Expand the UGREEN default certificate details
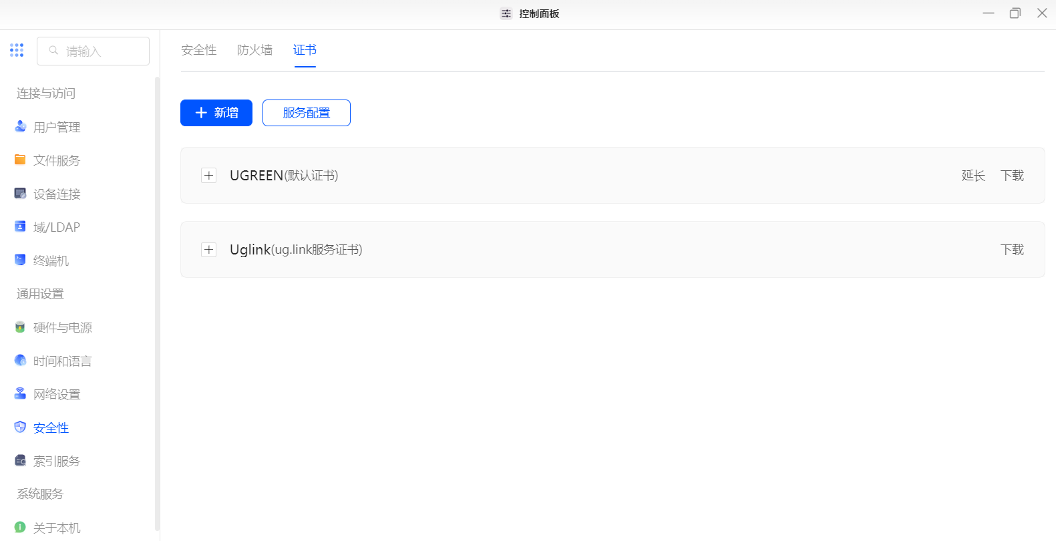The height and width of the screenshot is (541, 1056). 209,176
